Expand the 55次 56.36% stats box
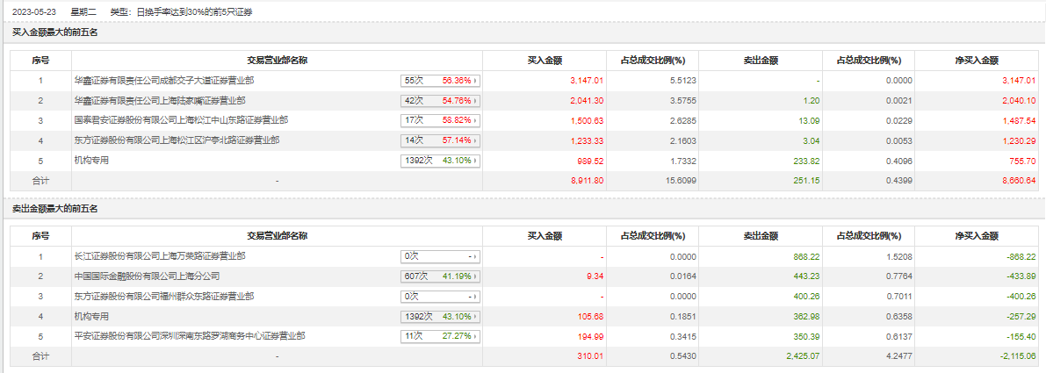Viewport: 1046px width, 373px height. pyautogui.click(x=441, y=81)
